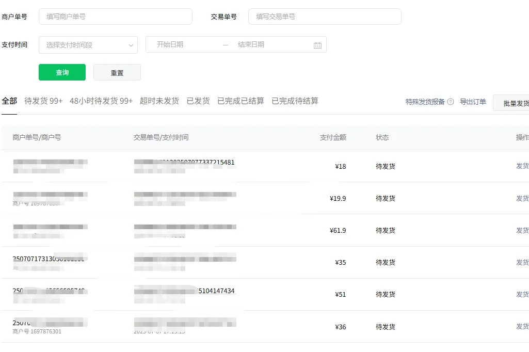Switch to the 已发货 tab
Image resolution: width=529 pixels, height=352 pixels.
click(198, 101)
